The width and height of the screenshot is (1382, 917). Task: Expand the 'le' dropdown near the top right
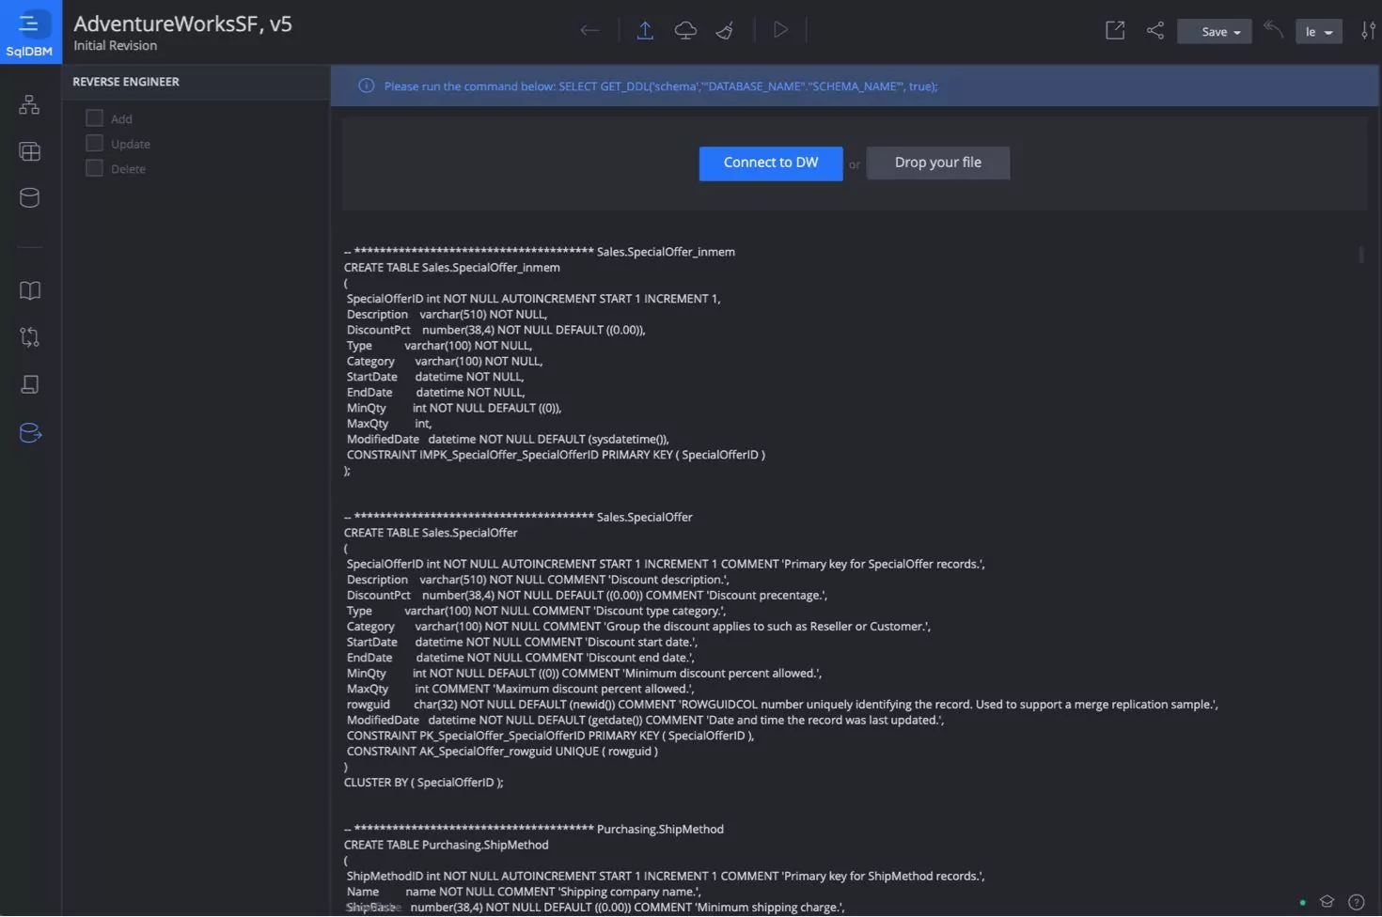coord(1319,31)
